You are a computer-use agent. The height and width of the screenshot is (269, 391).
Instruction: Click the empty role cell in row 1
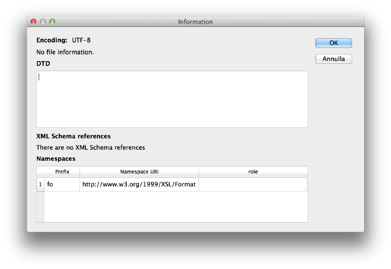point(252,185)
